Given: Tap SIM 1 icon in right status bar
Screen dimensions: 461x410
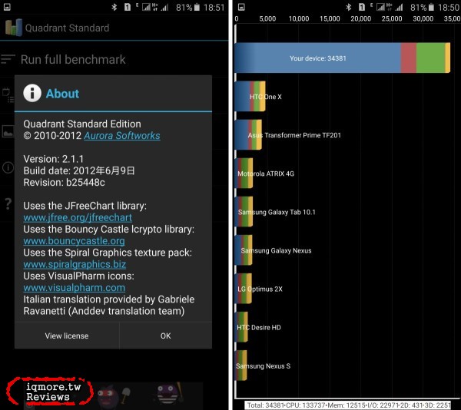Looking at the screenshot, I should (362, 7).
